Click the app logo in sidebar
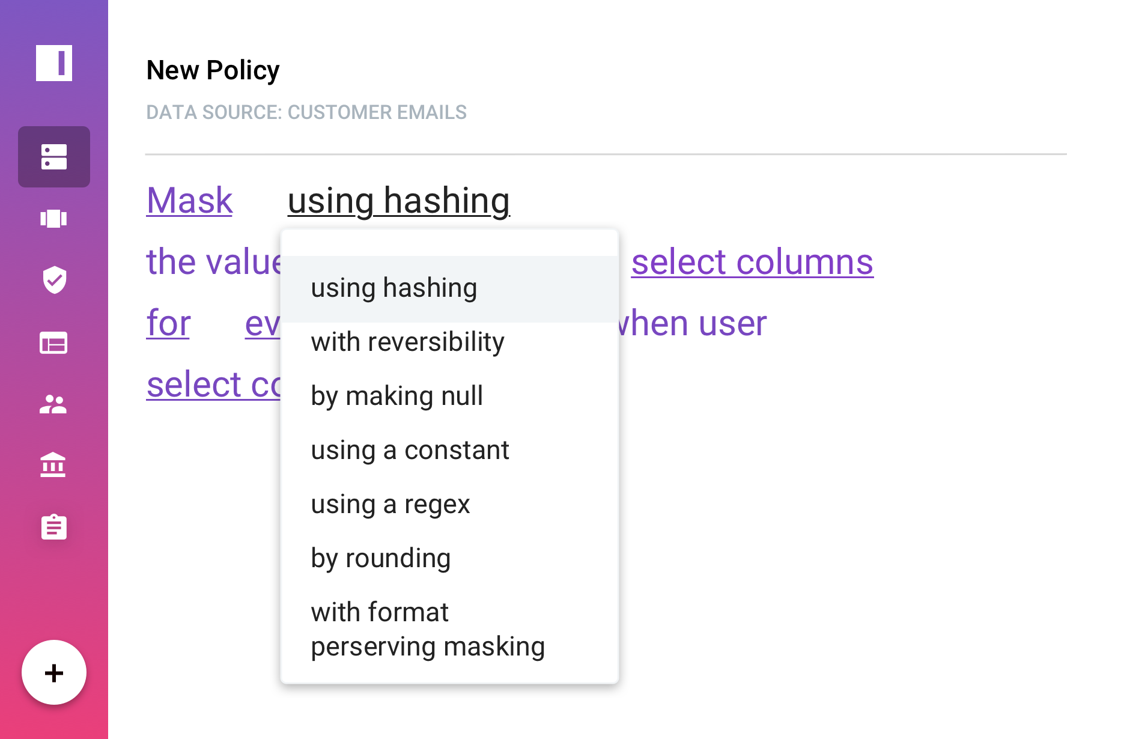The height and width of the screenshot is (739, 1130). pyautogui.click(x=54, y=62)
